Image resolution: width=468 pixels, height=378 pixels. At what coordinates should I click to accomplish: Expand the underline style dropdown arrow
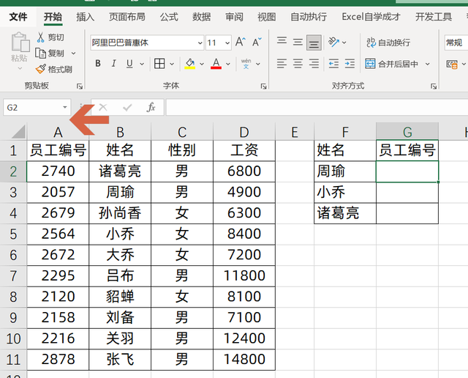[142, 64]
